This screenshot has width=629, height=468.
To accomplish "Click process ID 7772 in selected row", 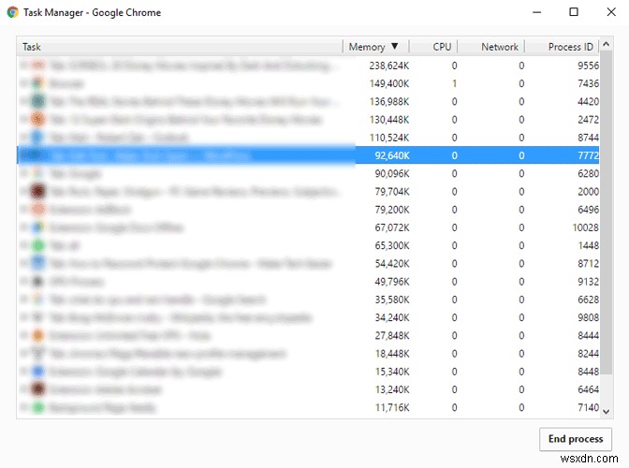I will pos(588,155).
